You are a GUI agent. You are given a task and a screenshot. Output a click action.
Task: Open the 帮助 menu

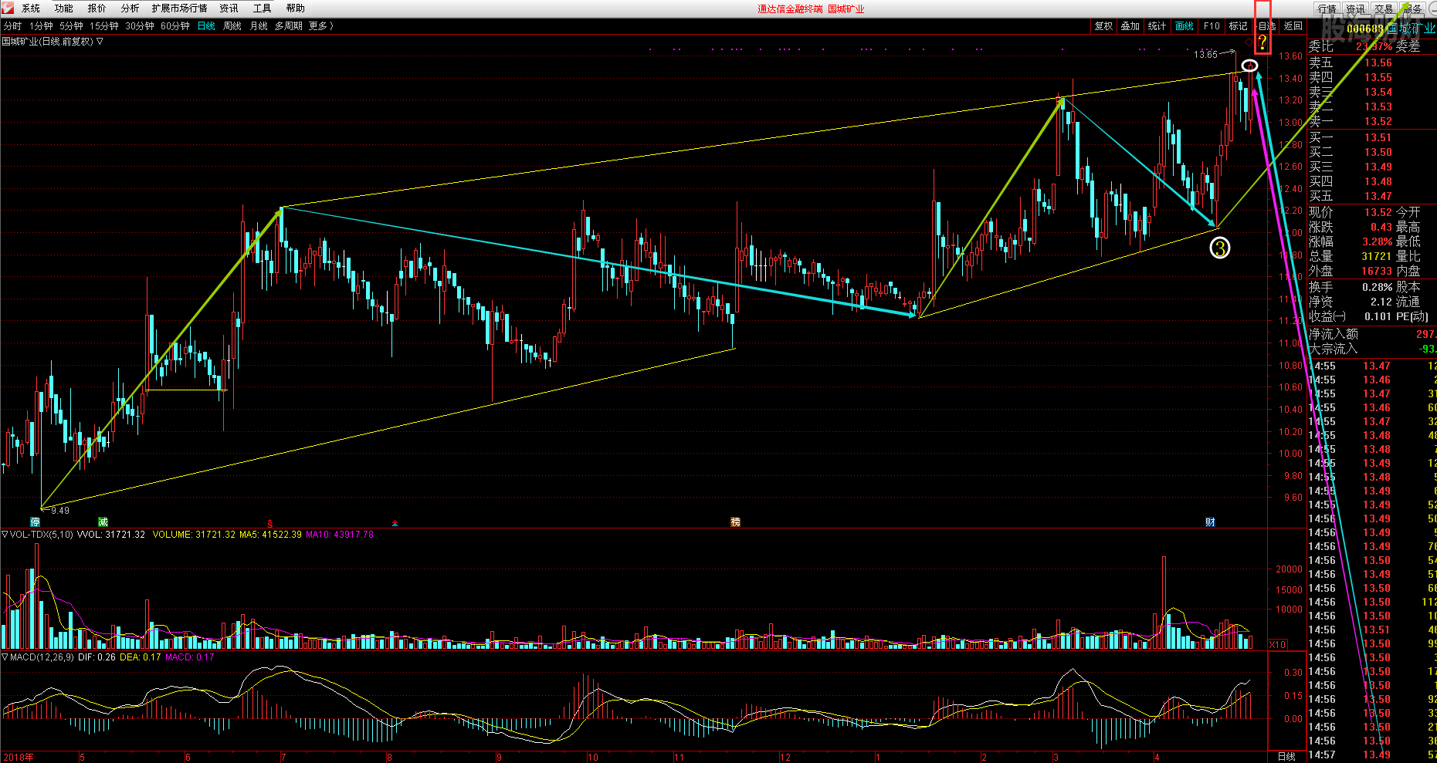tap(296, 8)
